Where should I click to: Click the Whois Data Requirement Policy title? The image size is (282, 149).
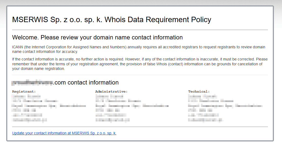[112, 20]
